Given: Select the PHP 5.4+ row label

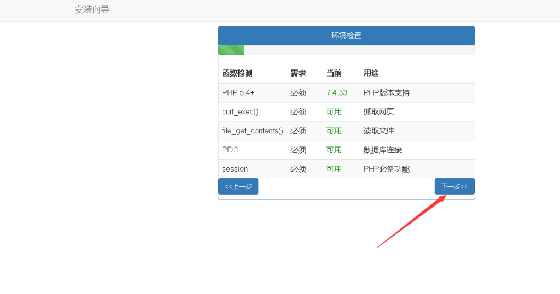Looking at the screenshot, I should coord(238,93).
